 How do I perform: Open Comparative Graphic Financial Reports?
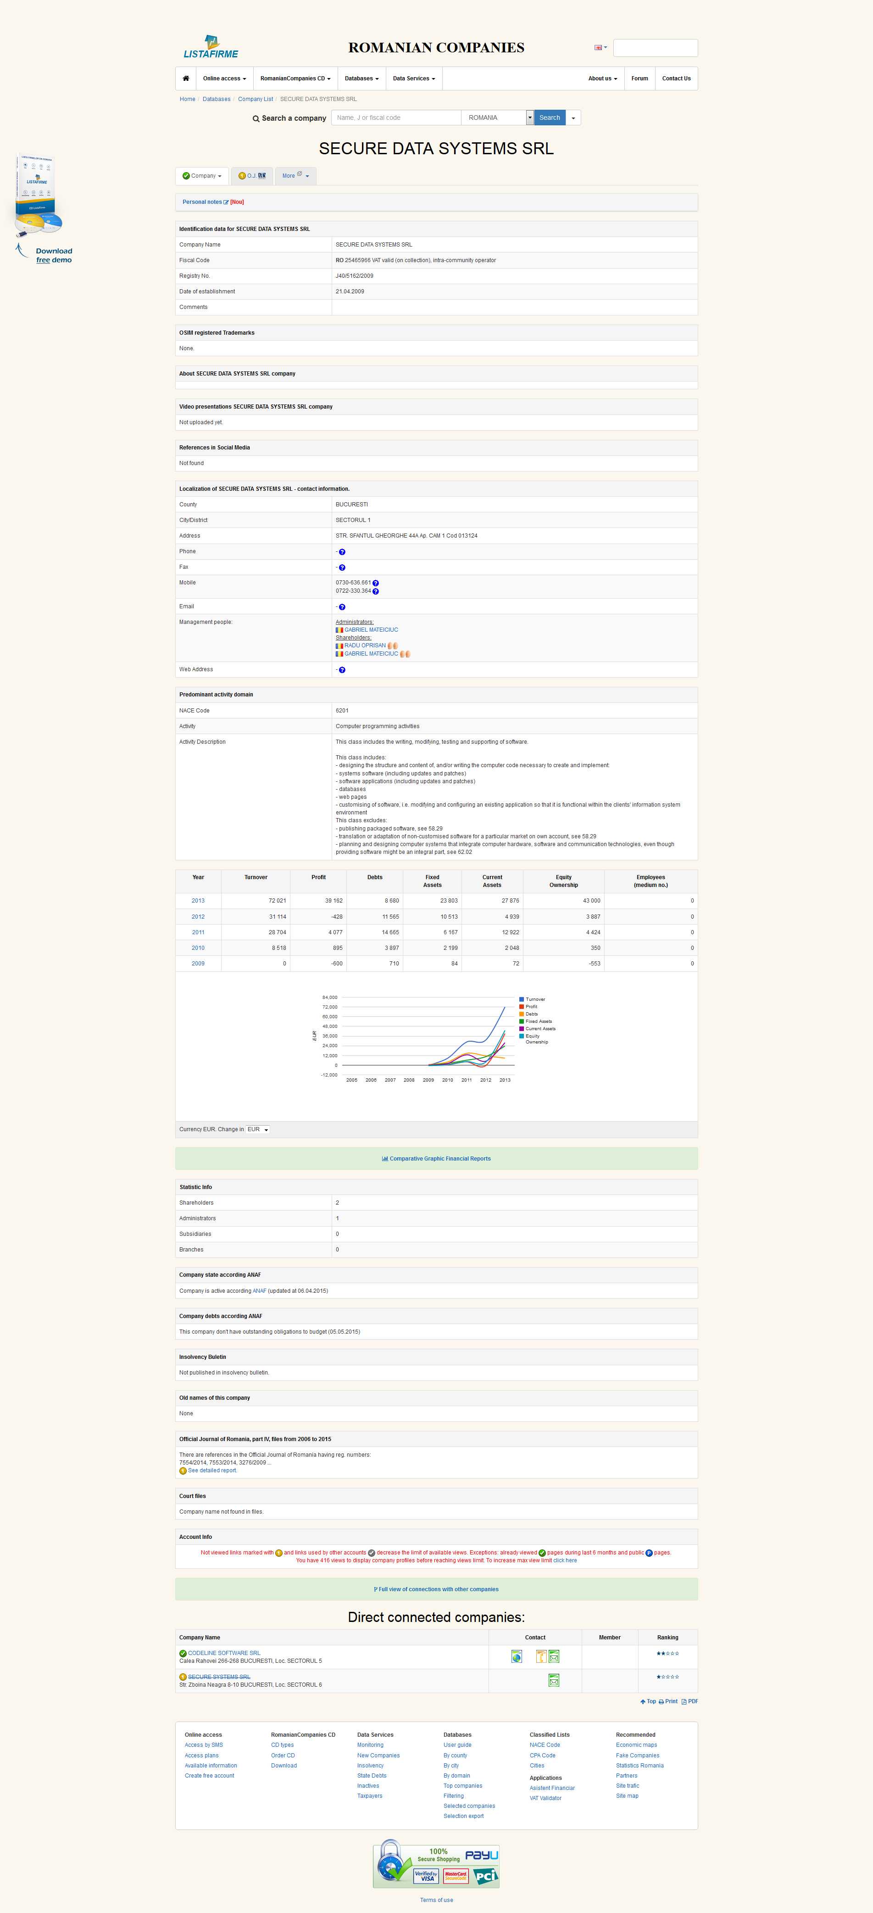point(437,1158)
